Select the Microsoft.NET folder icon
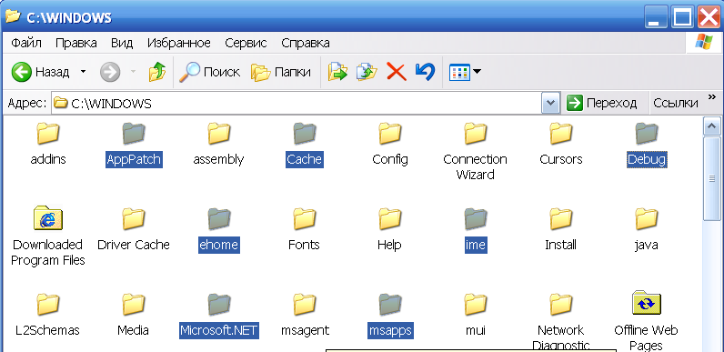 pos(219,304)
